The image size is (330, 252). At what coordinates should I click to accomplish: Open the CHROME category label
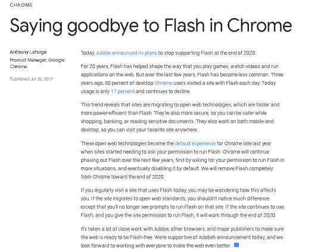click(21, 5)
